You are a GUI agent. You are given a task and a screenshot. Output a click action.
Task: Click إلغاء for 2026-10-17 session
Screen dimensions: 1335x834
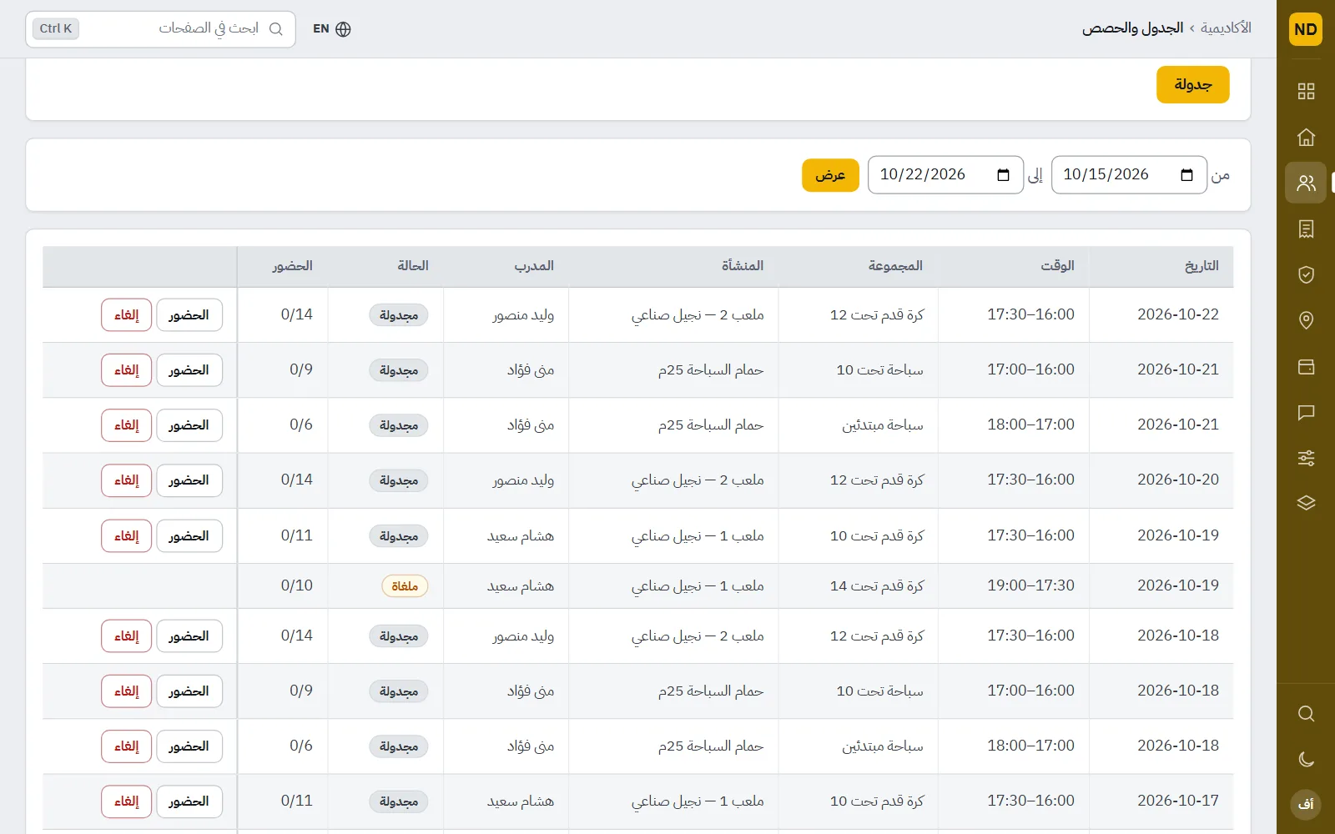coord(127,801)
